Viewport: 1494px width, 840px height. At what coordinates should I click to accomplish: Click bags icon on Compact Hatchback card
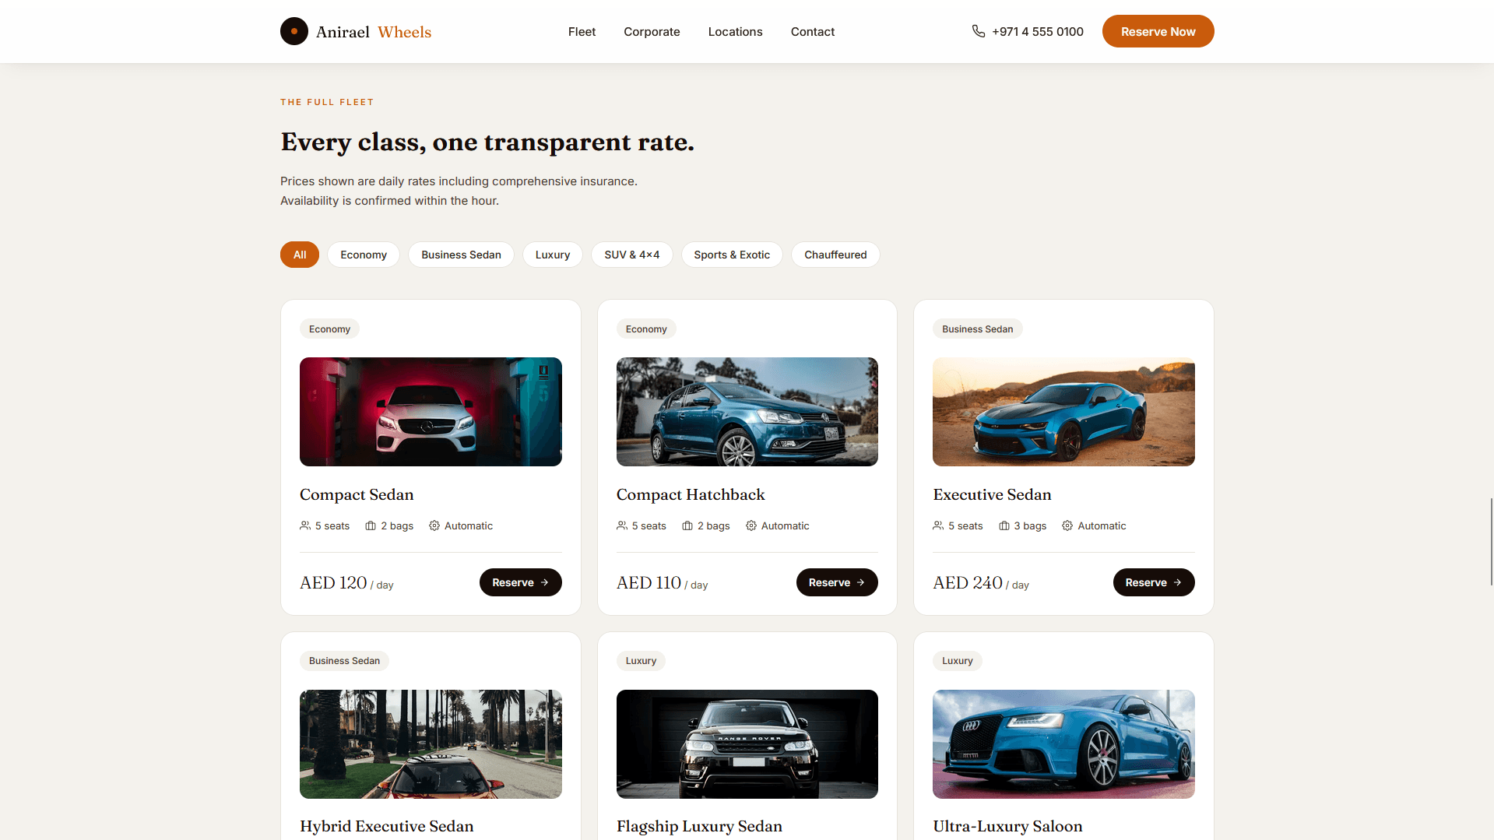687,525
